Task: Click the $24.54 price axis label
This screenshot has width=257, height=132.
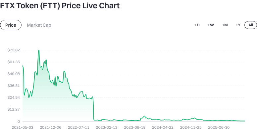Action: [x=14, y=97]
